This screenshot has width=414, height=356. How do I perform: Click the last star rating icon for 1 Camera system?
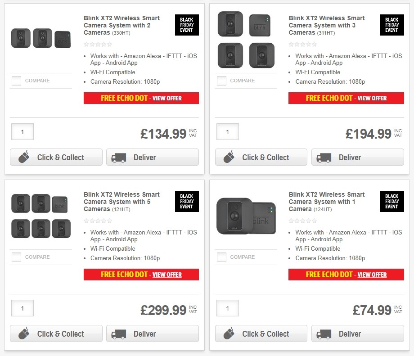click(x=315, y=221)
